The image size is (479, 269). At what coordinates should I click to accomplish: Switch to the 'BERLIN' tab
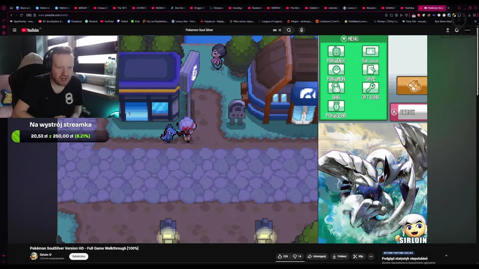click(x=82, y=8)
